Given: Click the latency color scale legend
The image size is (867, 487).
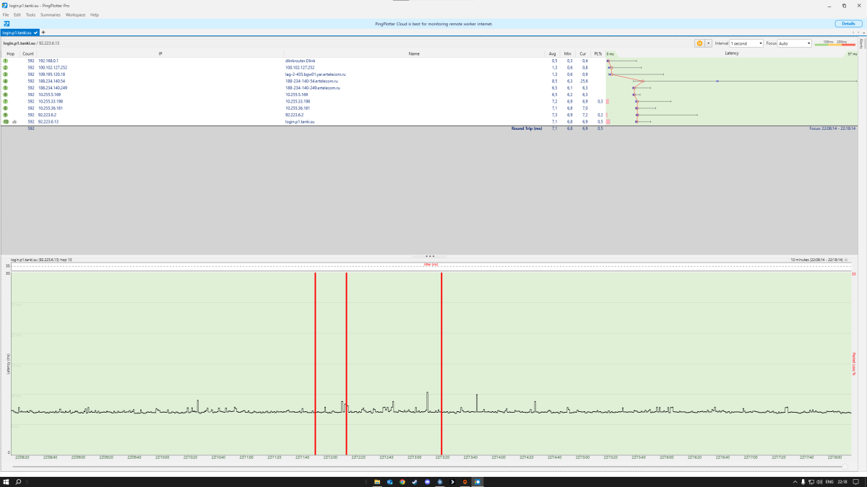Looking at the screenshot, I should [834, 44].
